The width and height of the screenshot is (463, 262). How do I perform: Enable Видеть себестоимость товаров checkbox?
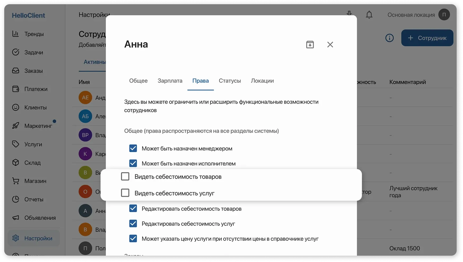point(125,176)
